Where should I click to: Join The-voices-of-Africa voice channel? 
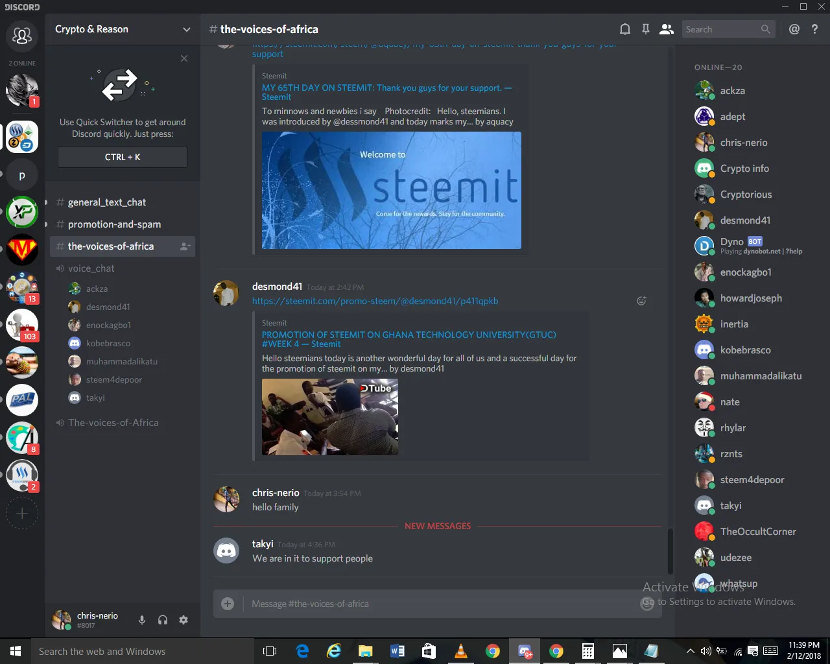(123, 423)
